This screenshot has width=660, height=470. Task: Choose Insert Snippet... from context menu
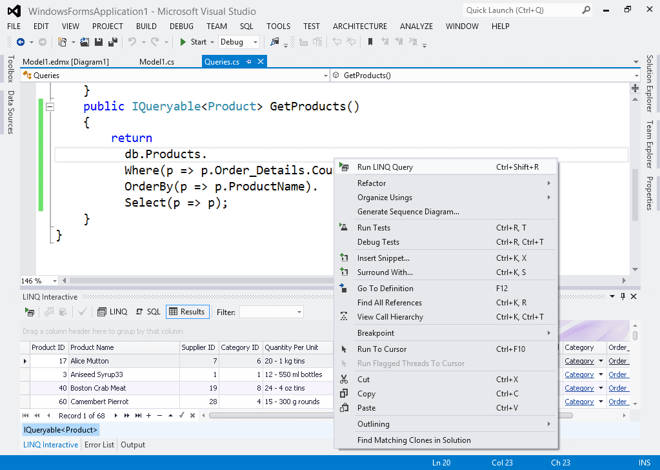446,258
